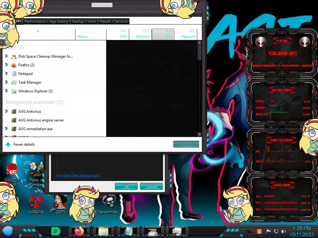Sort processes by Memory column
Image resolution: width=318 pixels, height=238 pixels.
coord(141,34)
